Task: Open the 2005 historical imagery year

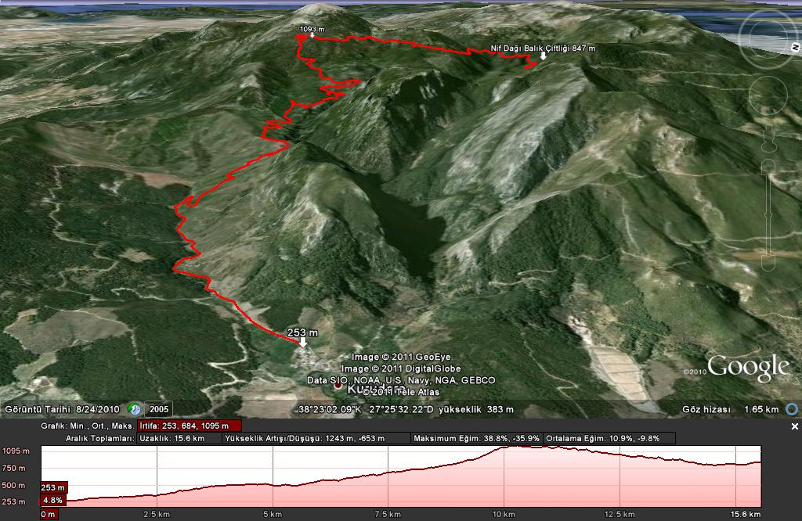Action: point(159,409)
